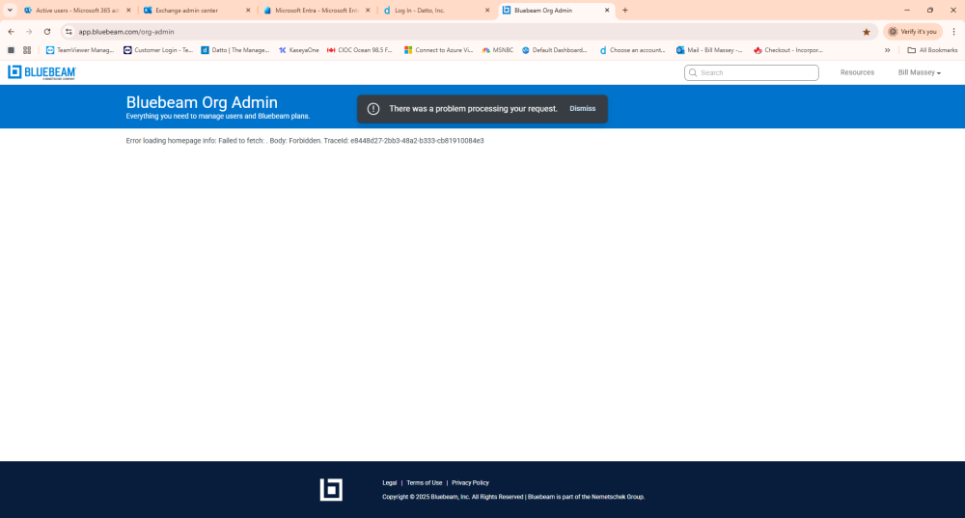Viewport: 965px width, 518px height.
Task: Close the Log In Datto tab
Action: click(487, 11)
